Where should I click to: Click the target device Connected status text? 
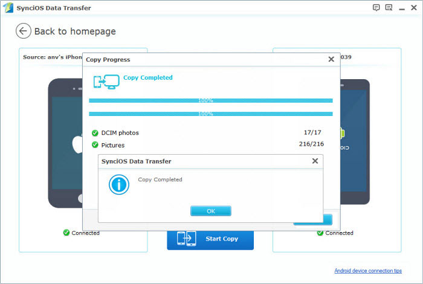tap(339, 233)
